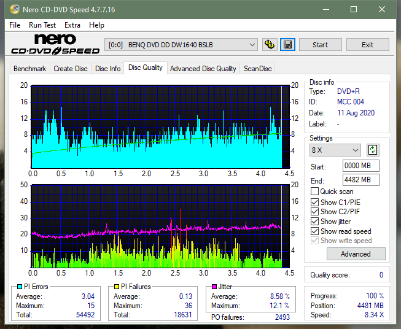Switch to the ScanDisc tab
The image size is (401, 329).
(x=257, y=69)
